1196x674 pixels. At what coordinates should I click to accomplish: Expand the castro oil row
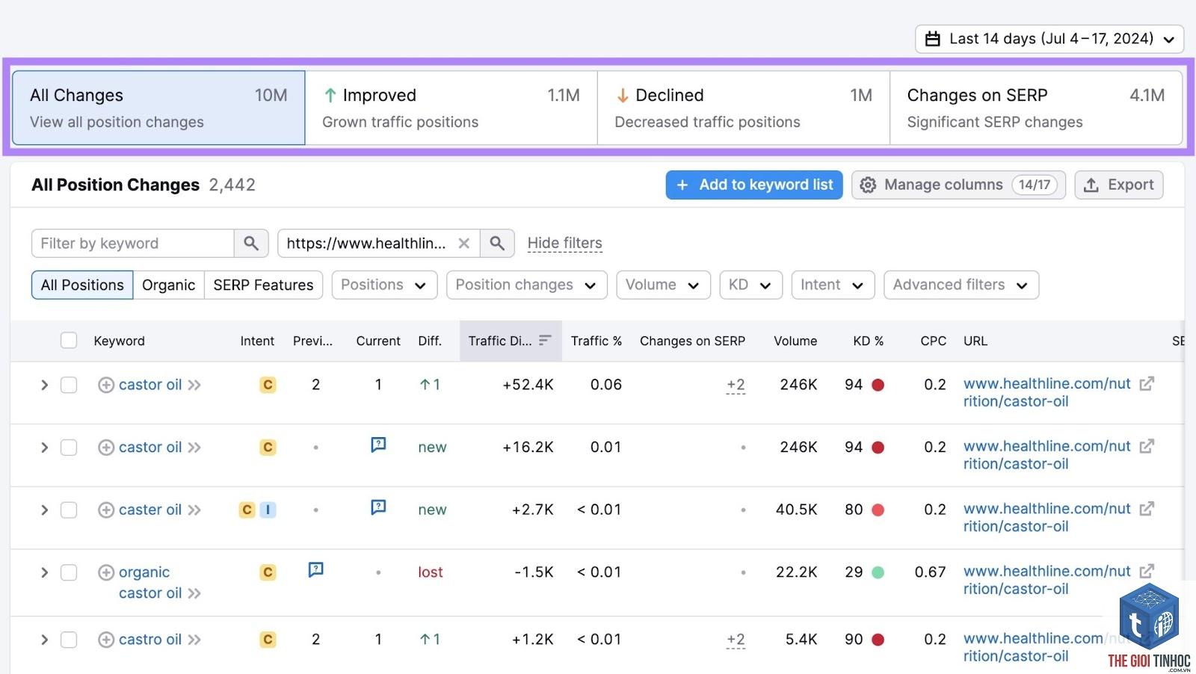[x=44, y=640]
